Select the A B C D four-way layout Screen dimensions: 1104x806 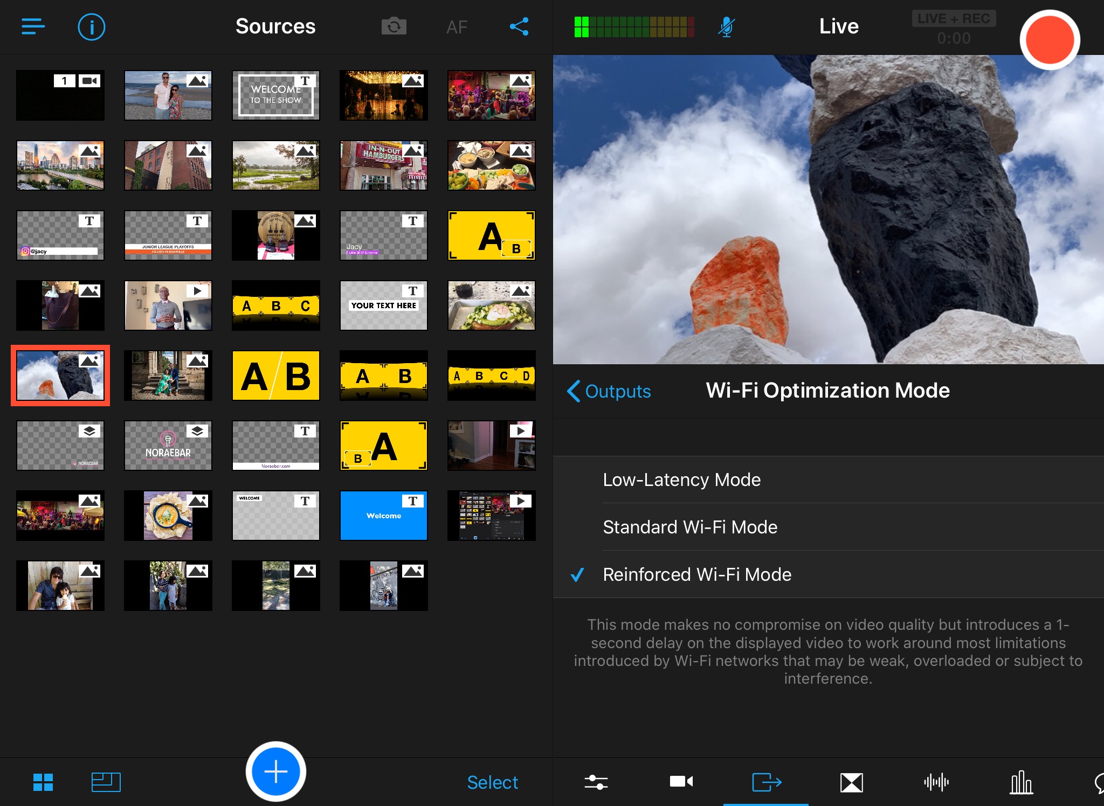click(492, 376)
